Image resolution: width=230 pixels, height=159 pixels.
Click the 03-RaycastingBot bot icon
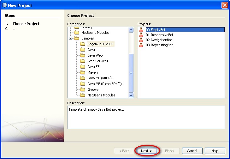[141, 45]
